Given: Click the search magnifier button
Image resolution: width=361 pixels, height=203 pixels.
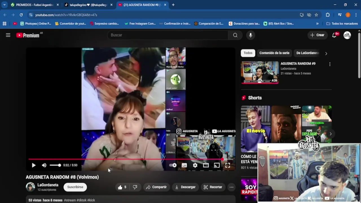Looking at the screenshot, I should pyautogui.click(x=235, y=35).
